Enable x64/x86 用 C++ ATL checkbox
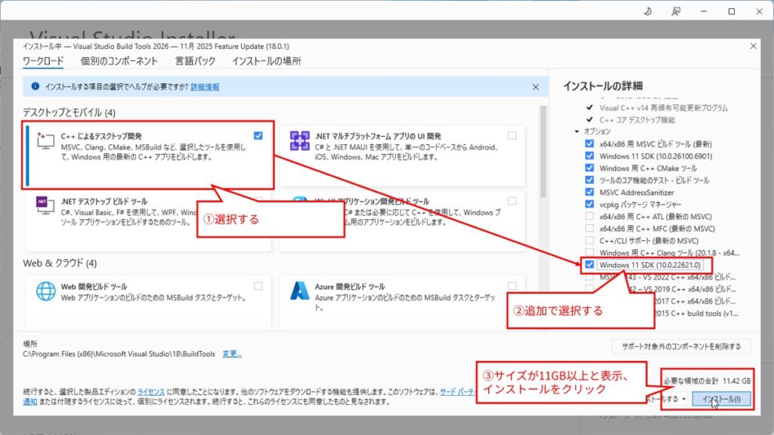The image size is (774, 435). pos(589,216)
